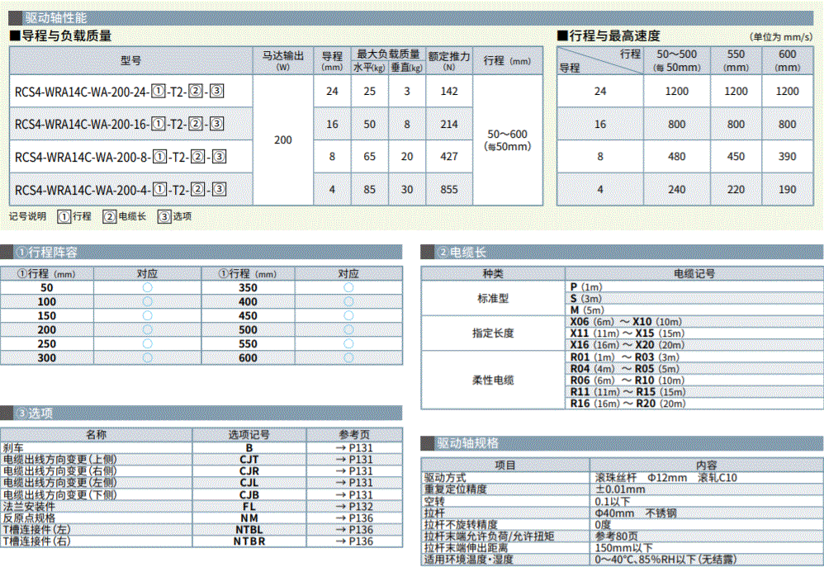Select the speed value 450
This screenshot has height=567, width=824.
736,157
